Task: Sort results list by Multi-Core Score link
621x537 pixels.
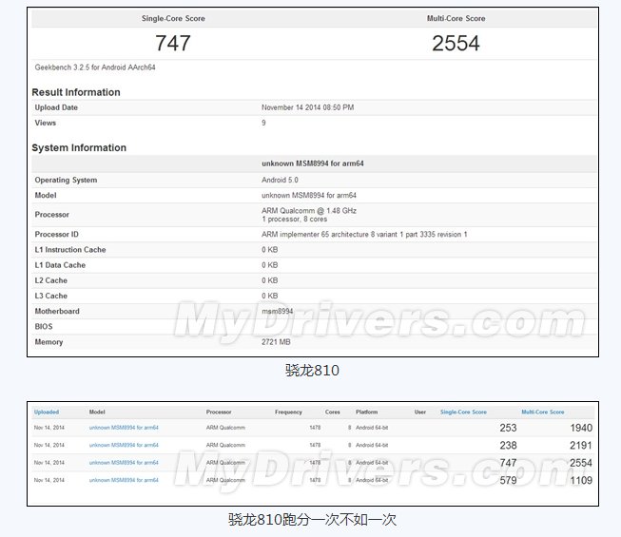Action: tap(543, 412)
